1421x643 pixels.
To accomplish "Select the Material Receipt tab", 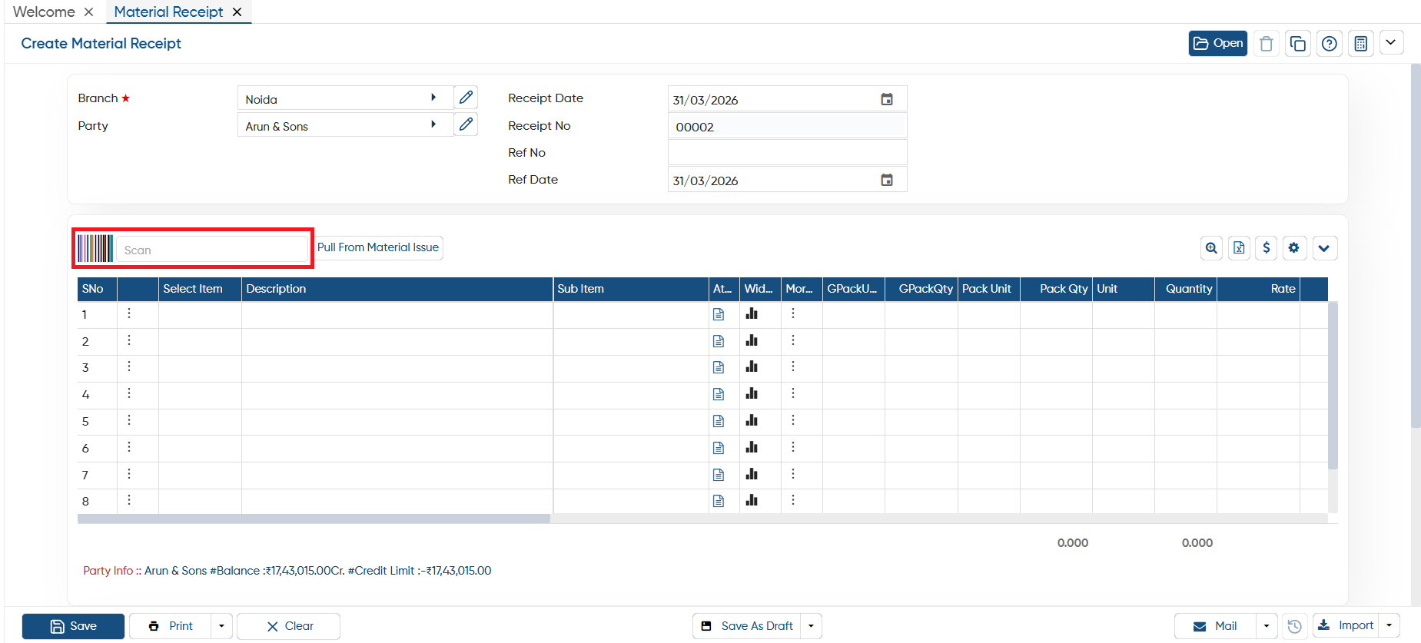I will coord(168,12).
